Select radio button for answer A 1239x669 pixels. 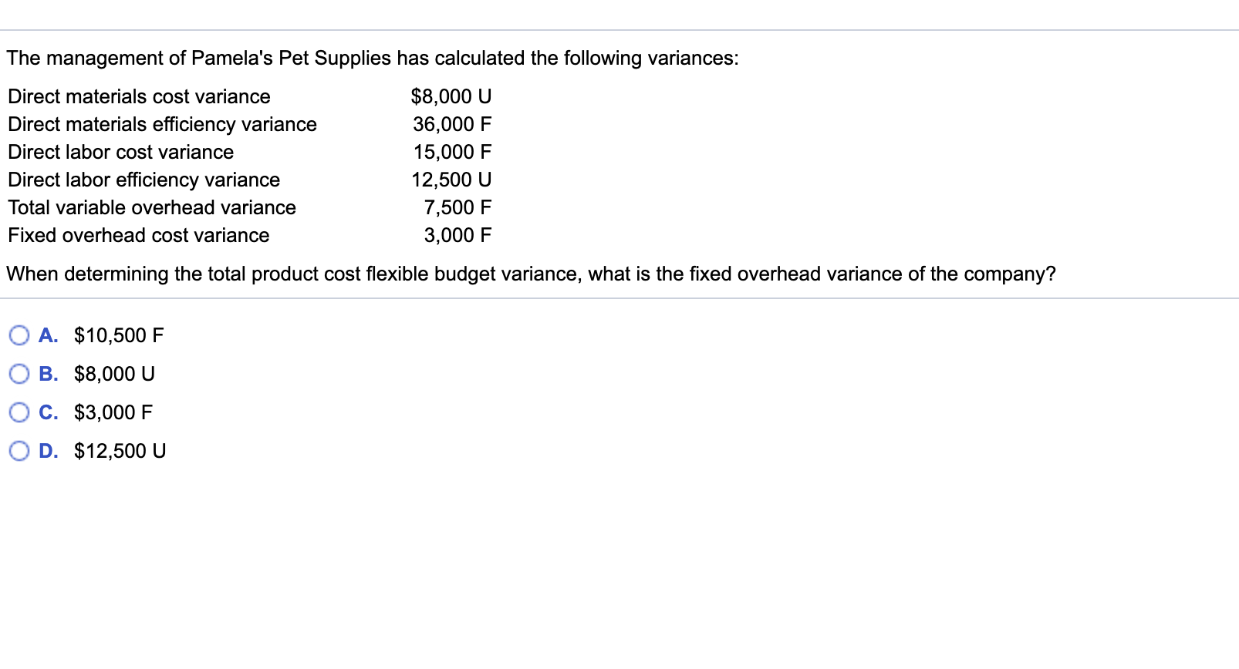(x=20, y=334)
